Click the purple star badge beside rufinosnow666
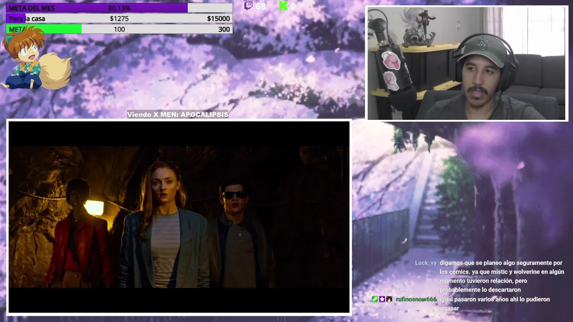 [x=382, y=299]
